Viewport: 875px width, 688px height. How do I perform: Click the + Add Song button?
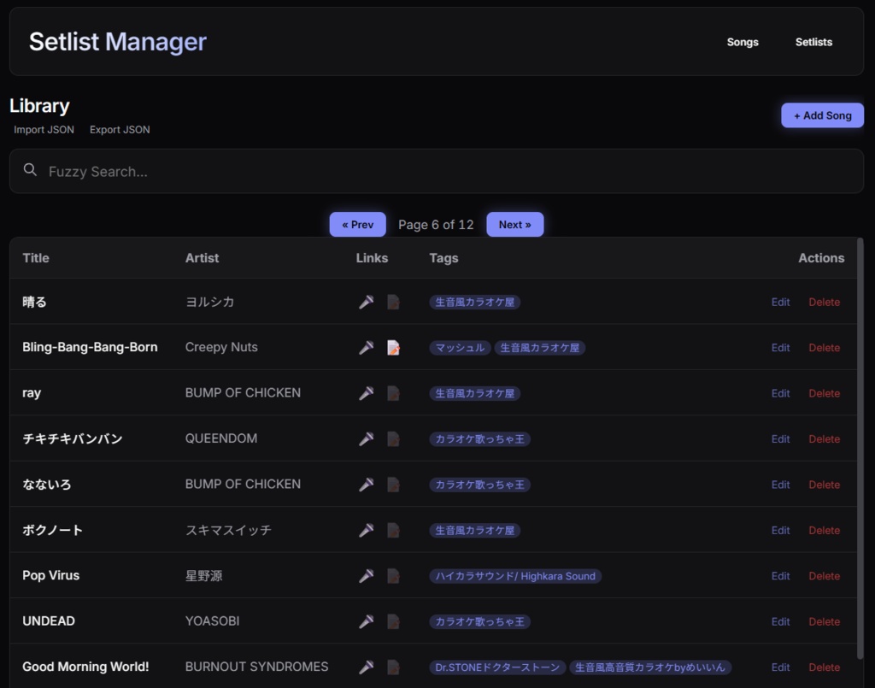822,115
